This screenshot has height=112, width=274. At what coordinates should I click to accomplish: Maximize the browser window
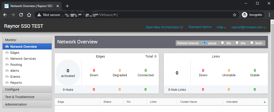click(x=257, y=3)
